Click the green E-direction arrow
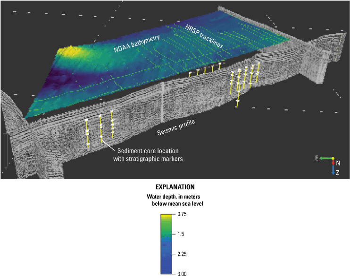The height and width of the screenshot is (278, 350). (325, 158)
